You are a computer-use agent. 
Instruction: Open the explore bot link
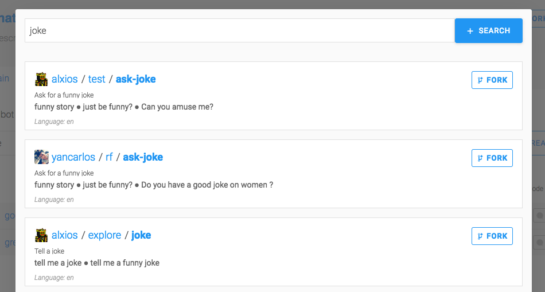pos(104,235)
